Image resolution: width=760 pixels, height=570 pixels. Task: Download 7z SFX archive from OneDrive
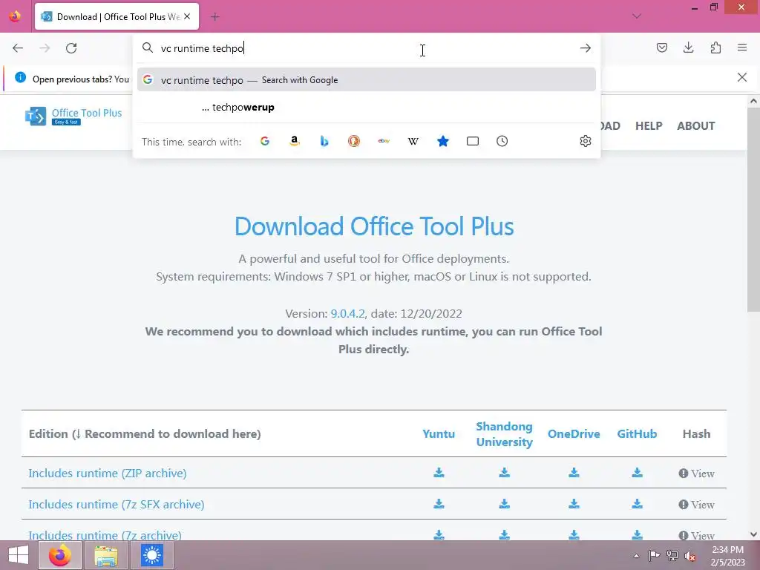(x=574, y=504)
